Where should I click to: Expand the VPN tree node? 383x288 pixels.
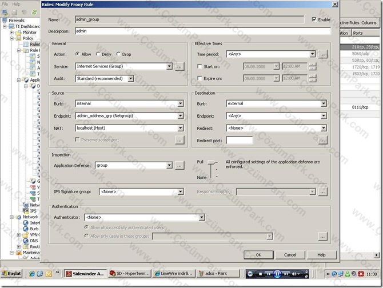pos(18,235)
